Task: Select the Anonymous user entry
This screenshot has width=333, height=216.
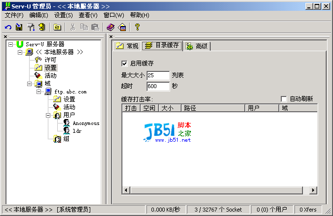Action: click(86, 123)
